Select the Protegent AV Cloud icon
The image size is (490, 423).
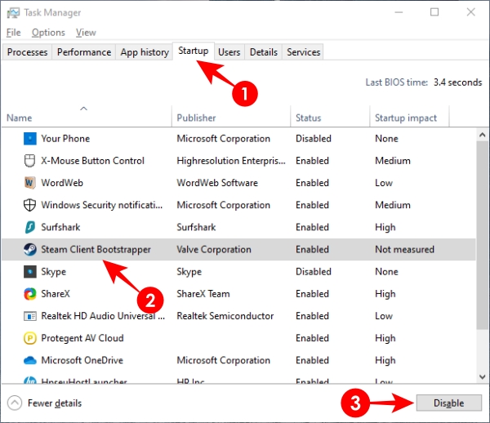(x=29, y=338)
